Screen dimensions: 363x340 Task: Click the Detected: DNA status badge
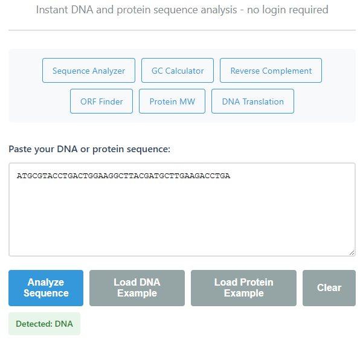pos(44,324)
